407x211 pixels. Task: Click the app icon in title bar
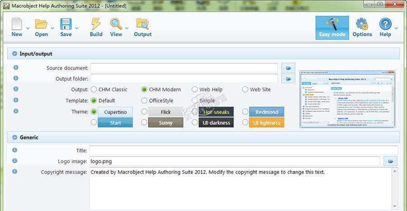(x=6, y=5)
